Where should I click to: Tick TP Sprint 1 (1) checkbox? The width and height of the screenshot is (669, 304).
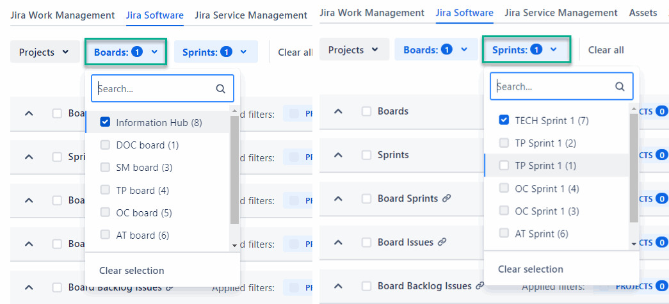coord(504,165)
